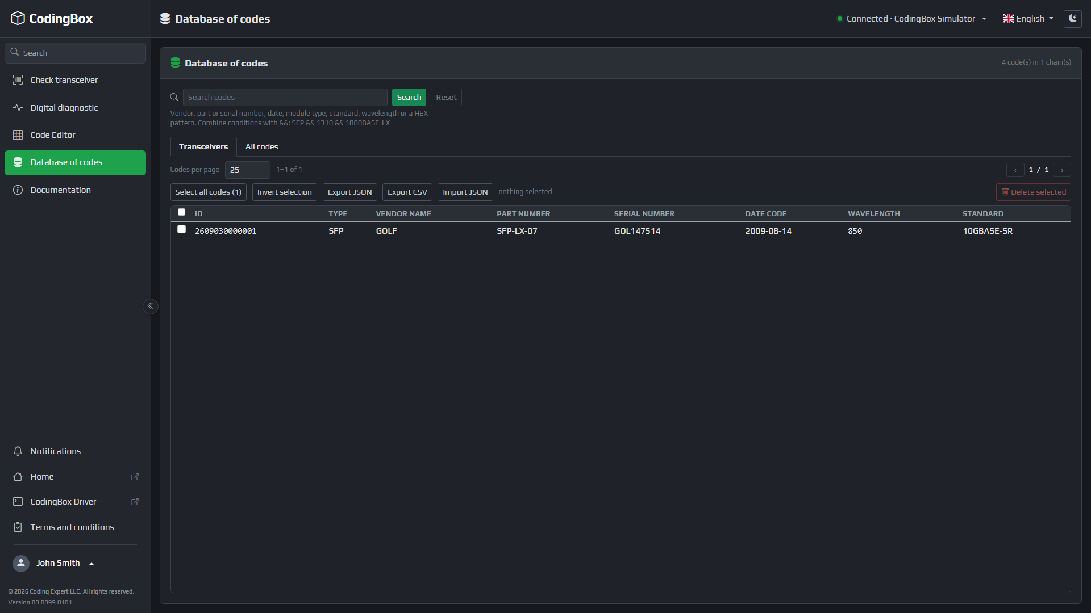1091x613 pixels.
Task: Click the Import JSON button
Action: coord(465,192)
